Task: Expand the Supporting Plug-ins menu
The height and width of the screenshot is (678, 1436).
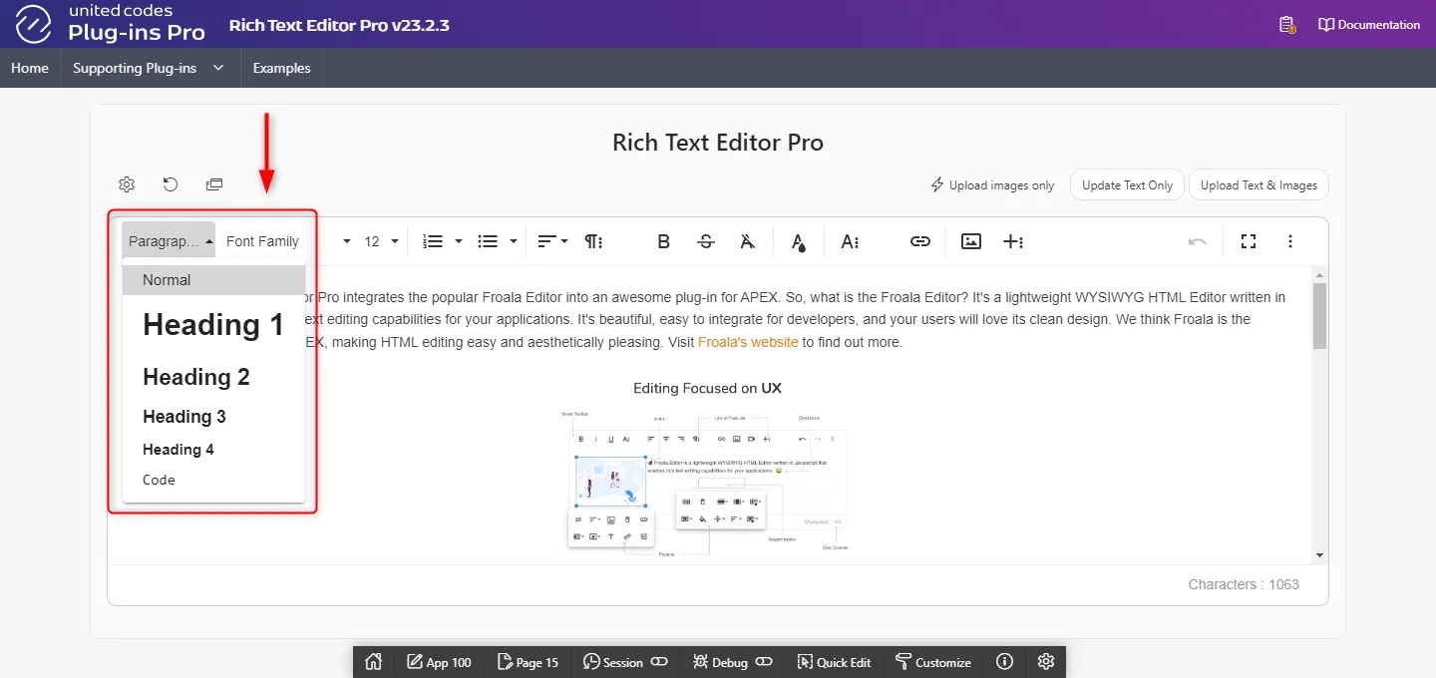Action: [148, 68]
